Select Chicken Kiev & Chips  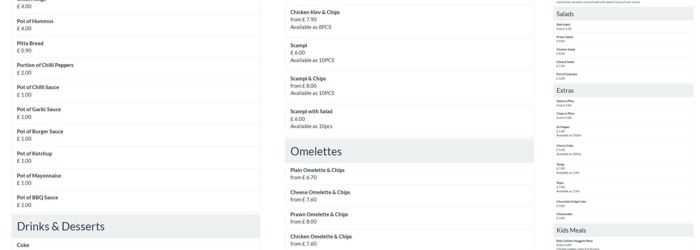pos(315,12)
